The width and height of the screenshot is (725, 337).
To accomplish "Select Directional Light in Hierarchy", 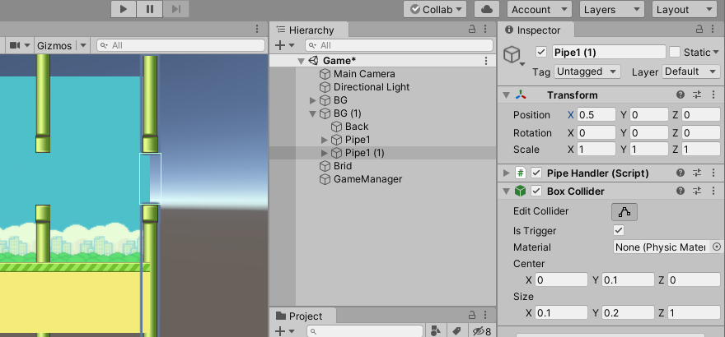I will point(372,87).
